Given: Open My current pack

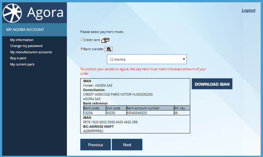Looking at the screenshot, I should click(x=22, y=64).
